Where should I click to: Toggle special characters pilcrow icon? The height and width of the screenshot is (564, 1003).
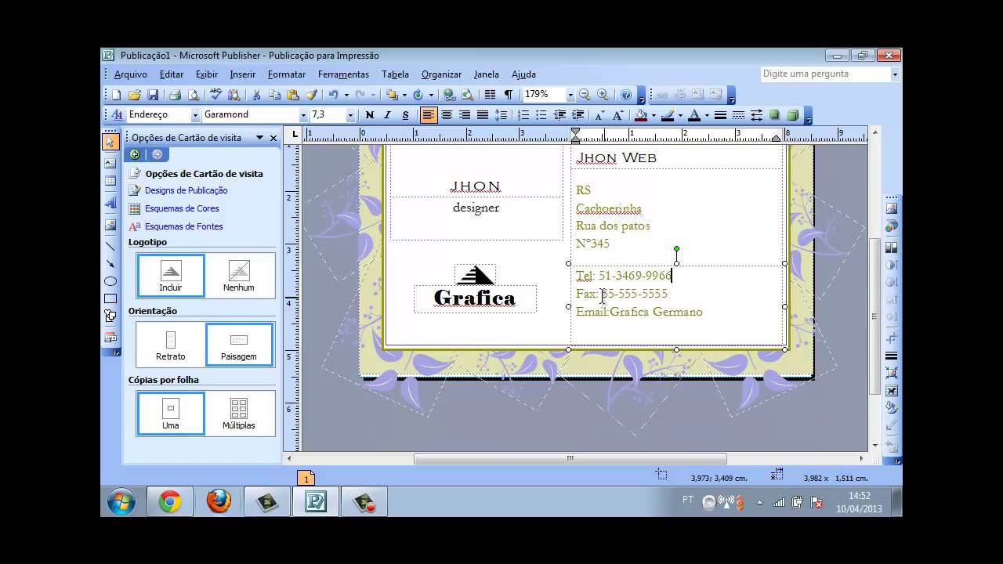508,95
